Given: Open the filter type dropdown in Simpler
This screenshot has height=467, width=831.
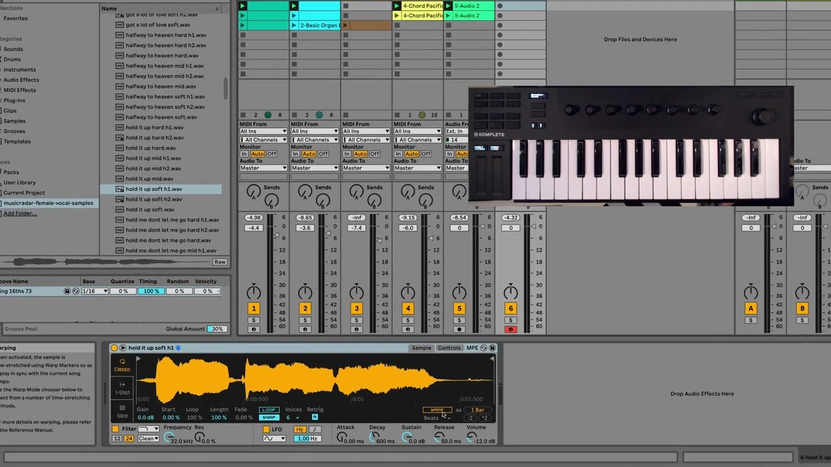Looking at the screenshot, I should tap(149, 429).
